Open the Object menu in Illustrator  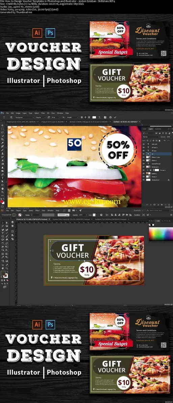[x=18, y=211]
